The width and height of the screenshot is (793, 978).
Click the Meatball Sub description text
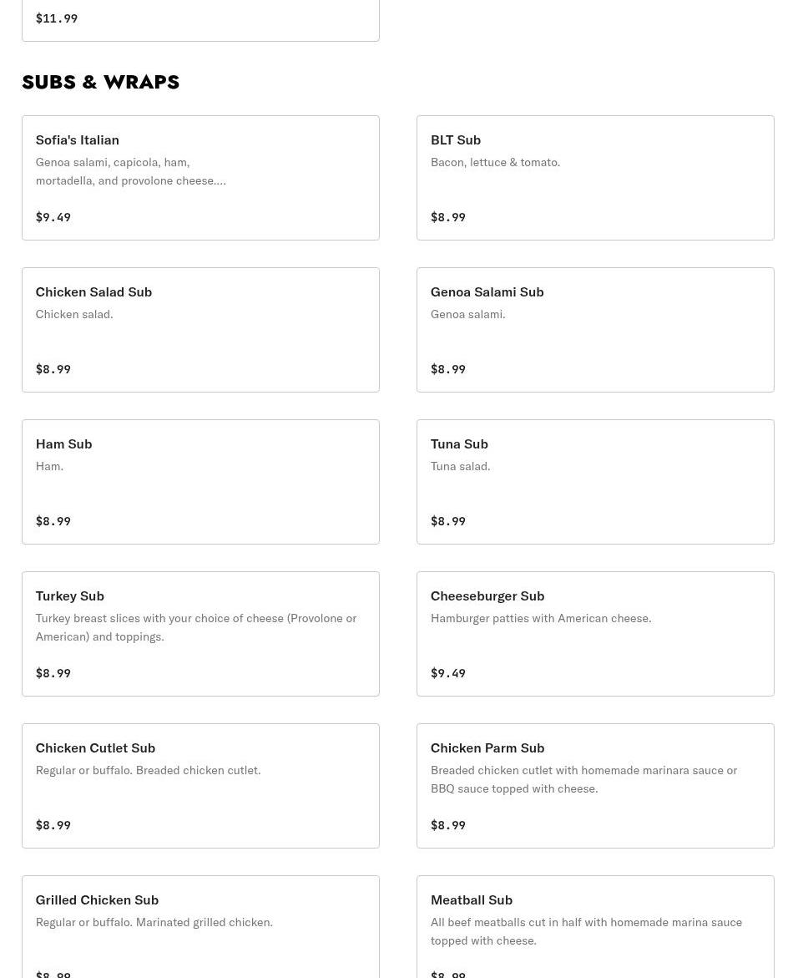pos(586,931)
